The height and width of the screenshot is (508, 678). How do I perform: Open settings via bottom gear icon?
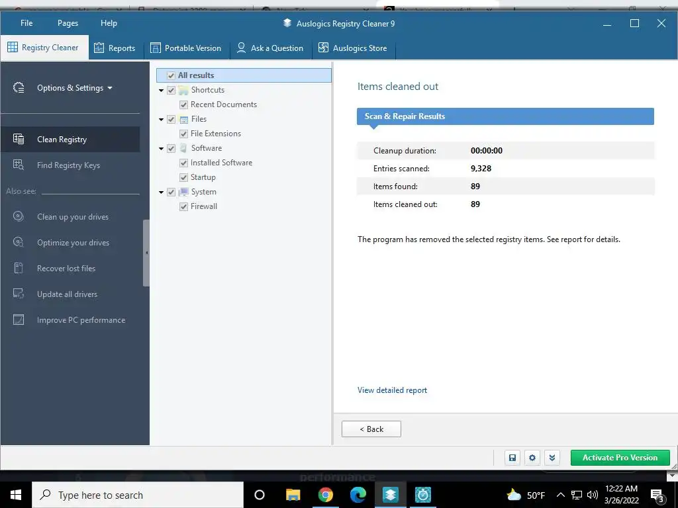pos(532,458)
